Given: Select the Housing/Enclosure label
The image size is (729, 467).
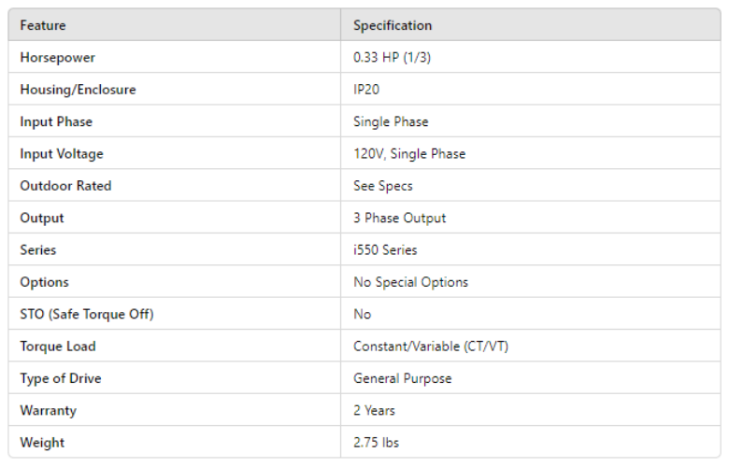Looking at the screenshot, I should click(78, 90).
